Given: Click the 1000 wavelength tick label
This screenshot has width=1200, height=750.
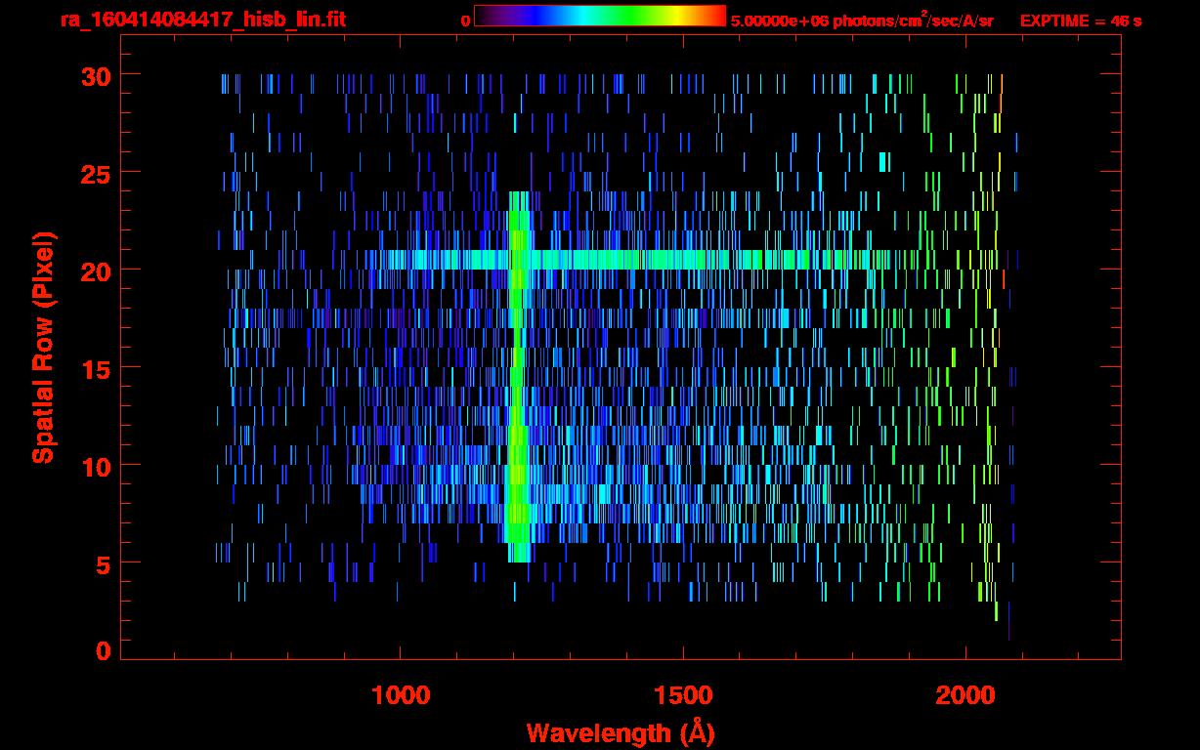Looking at the screenshot, I should click(401, 695).
